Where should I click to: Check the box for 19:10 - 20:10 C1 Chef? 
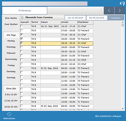point(22,51)
